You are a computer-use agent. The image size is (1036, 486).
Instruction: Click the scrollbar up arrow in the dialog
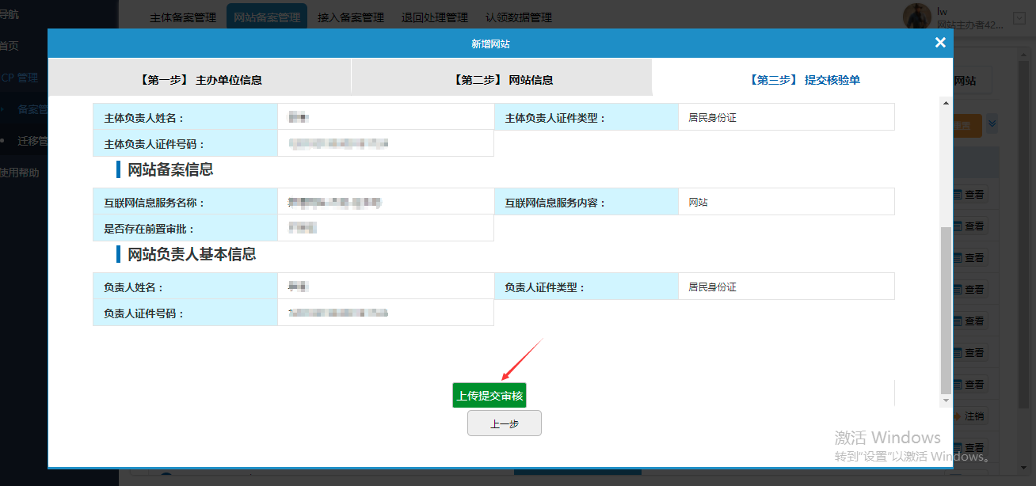945,103
